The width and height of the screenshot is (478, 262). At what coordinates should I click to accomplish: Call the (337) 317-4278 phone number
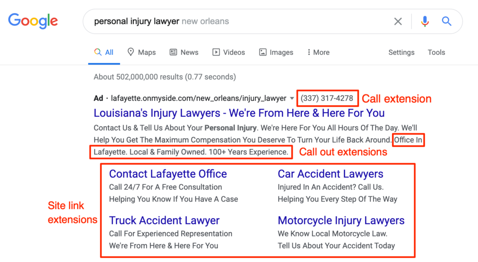coord(327,99)
